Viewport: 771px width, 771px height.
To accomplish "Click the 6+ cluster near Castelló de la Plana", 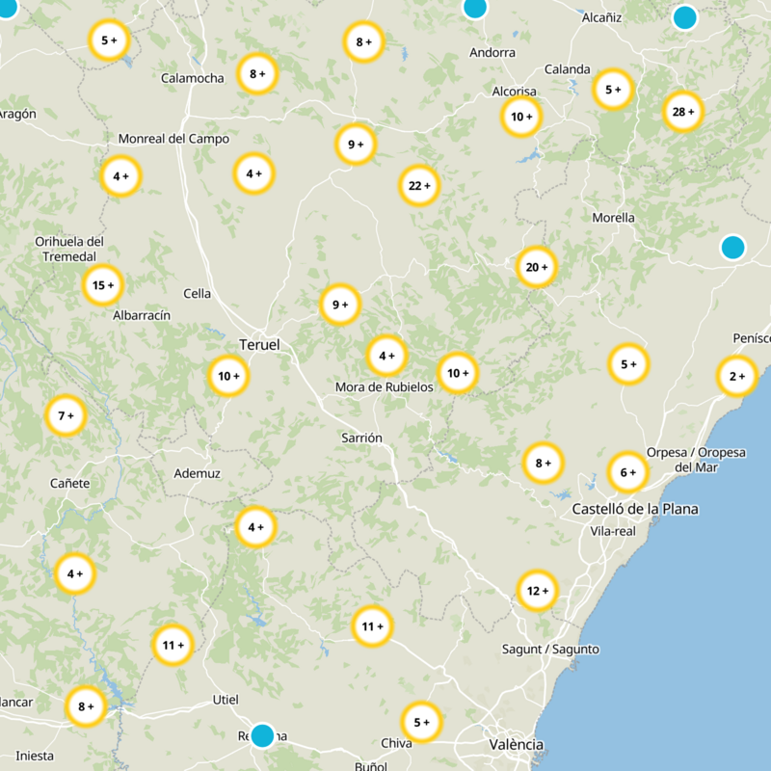I will point(625,471).
